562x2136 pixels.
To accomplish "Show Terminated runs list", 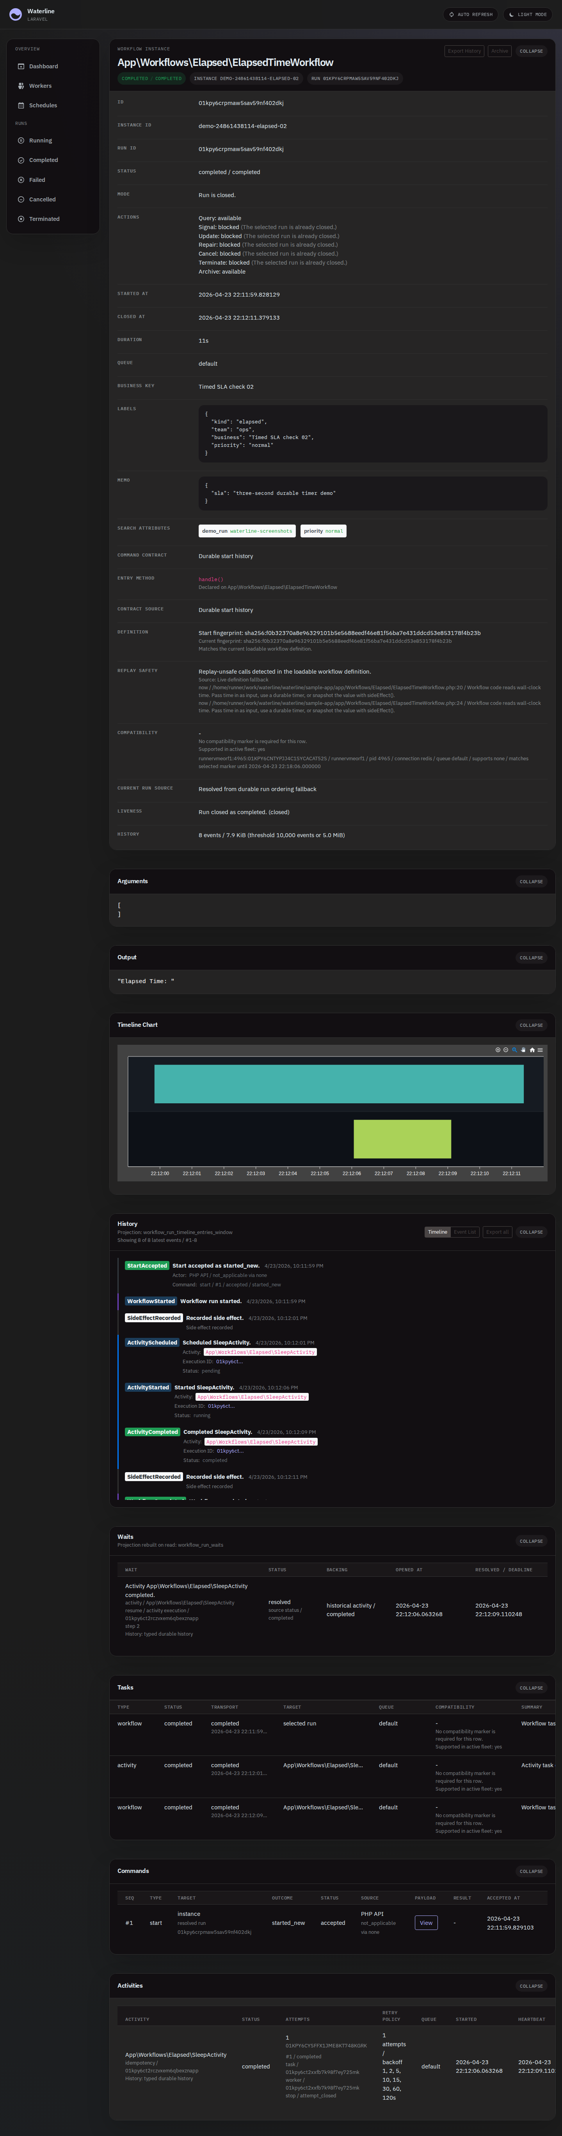I will [53, 219].
